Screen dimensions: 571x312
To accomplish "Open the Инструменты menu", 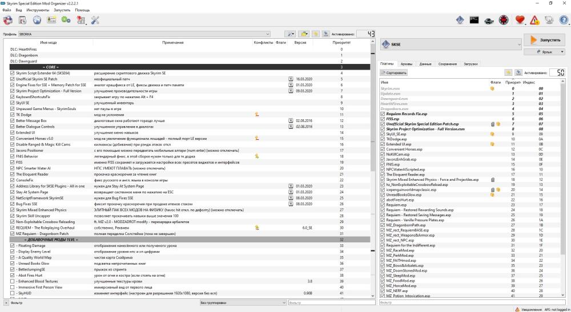I will (x=38, y=10).
